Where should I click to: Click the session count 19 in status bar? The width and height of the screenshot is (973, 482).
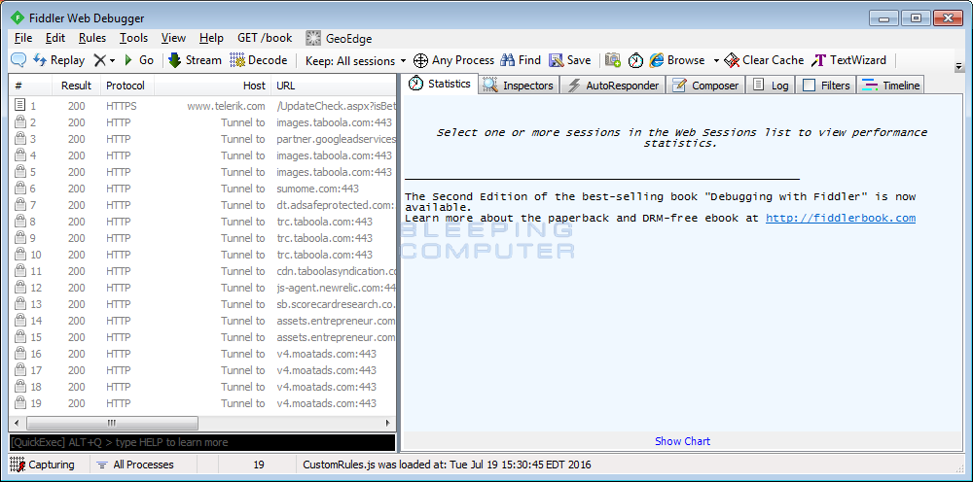(259, 465)
